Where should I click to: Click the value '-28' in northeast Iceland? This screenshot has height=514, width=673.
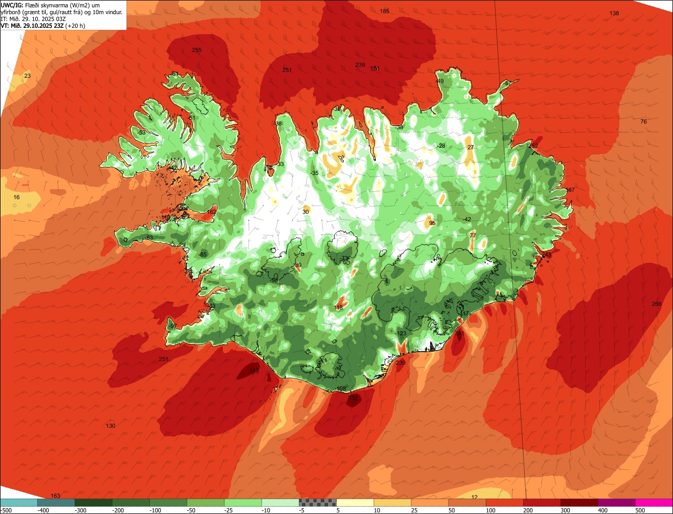click(441, 146)
